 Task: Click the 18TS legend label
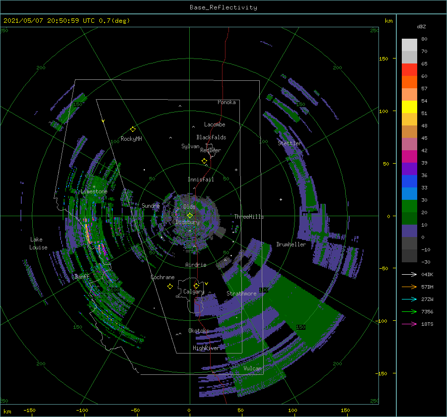[x=427, y=324]
